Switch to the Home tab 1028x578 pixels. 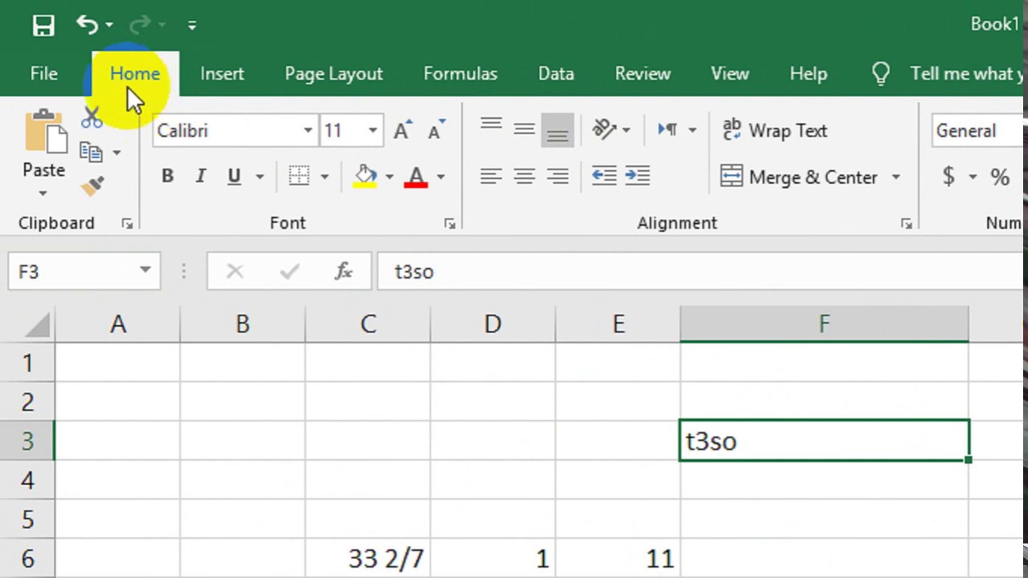click(135, 74)
